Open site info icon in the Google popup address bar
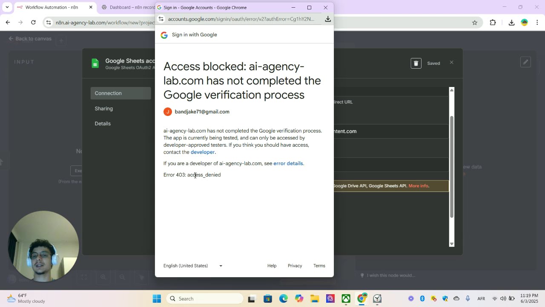This screenshot has height=307, width=545. pos(161,19)
